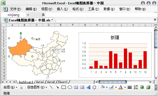The width and height of the screenshot is (158, 96).
Task: Click the >>全国 link on the map
Action: (x=37, y=39)
